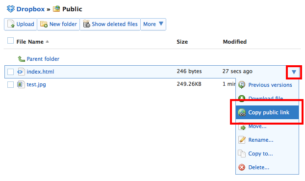Choose Download file from the menu
Image resolution: width=305 pixels, height=181 pixels.
(x=267, y=99)
